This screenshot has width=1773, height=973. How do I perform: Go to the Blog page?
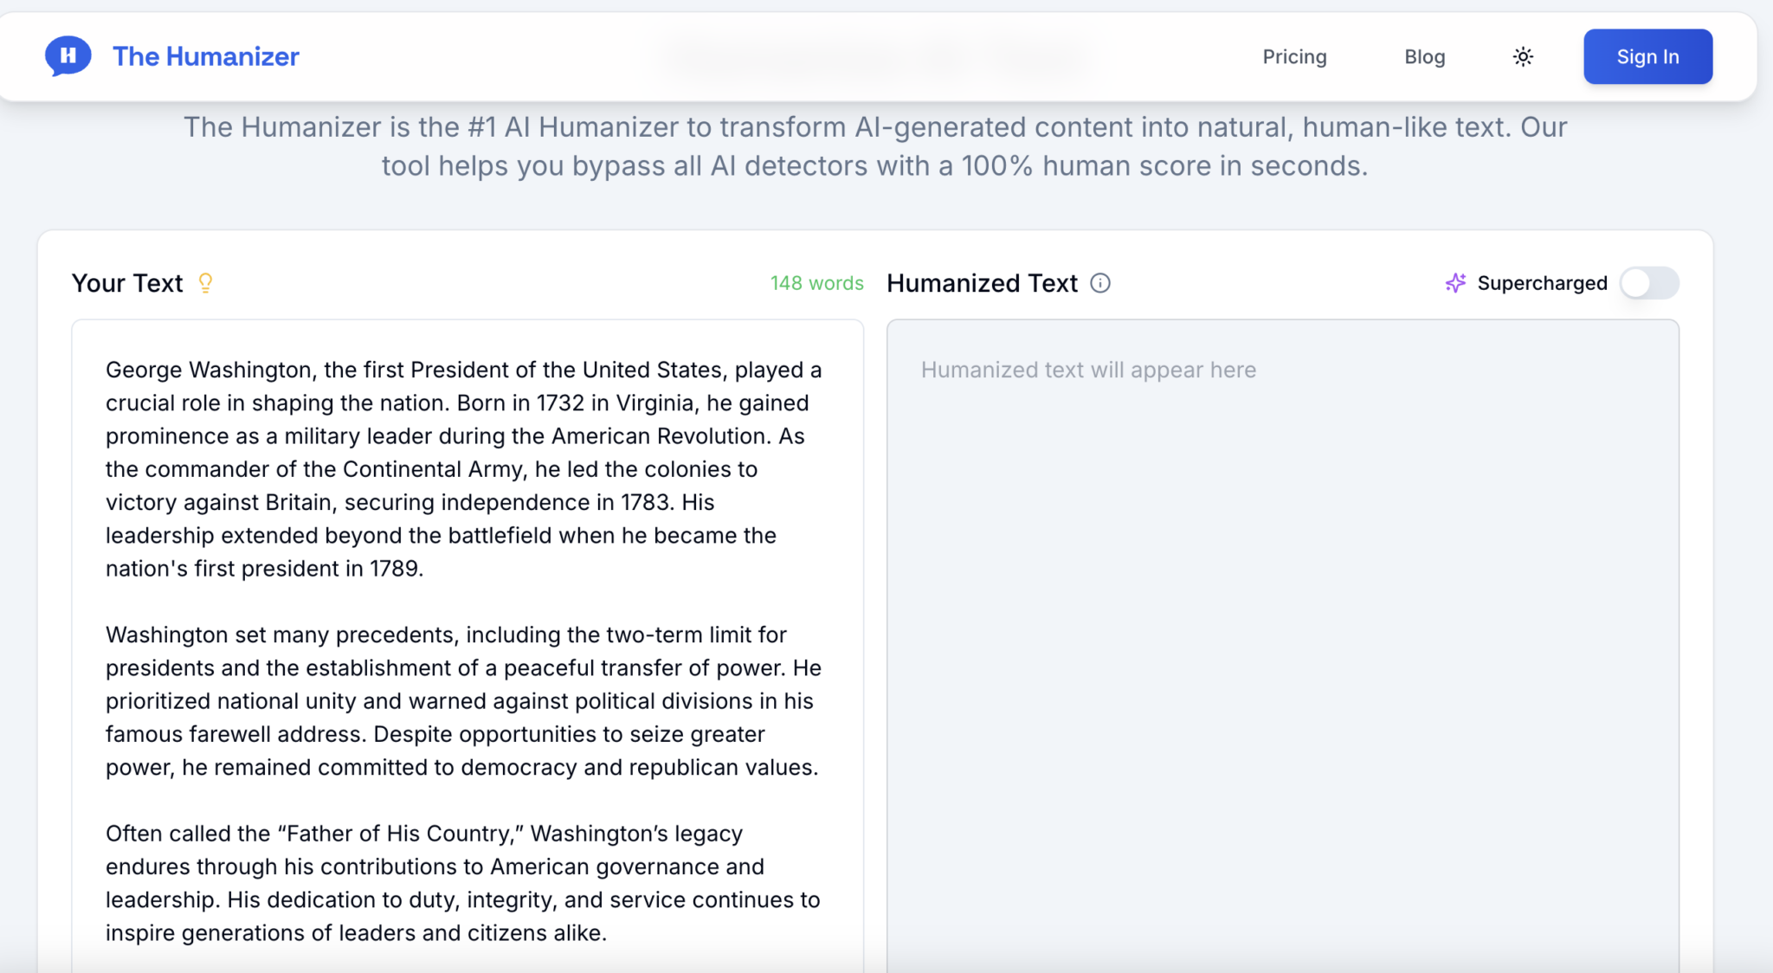[x=1424, y=57]
